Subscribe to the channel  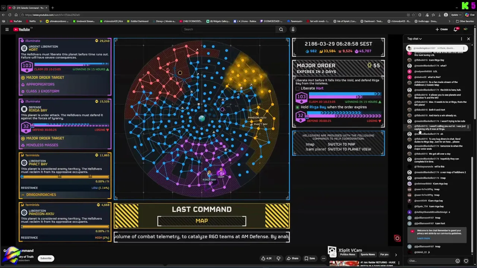[x=46, y=258]
